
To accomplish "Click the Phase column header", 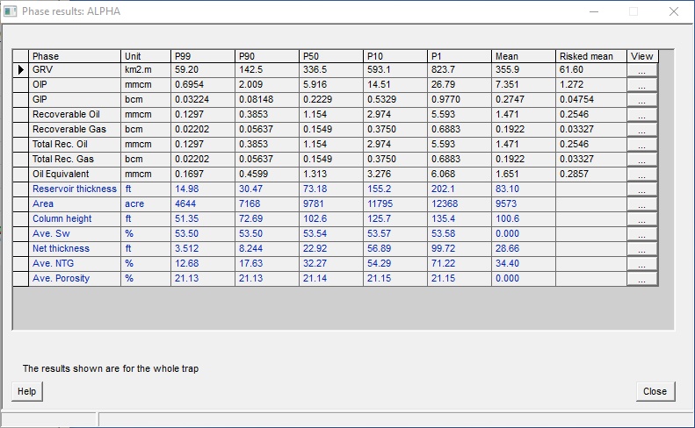I will pos(75,56).
